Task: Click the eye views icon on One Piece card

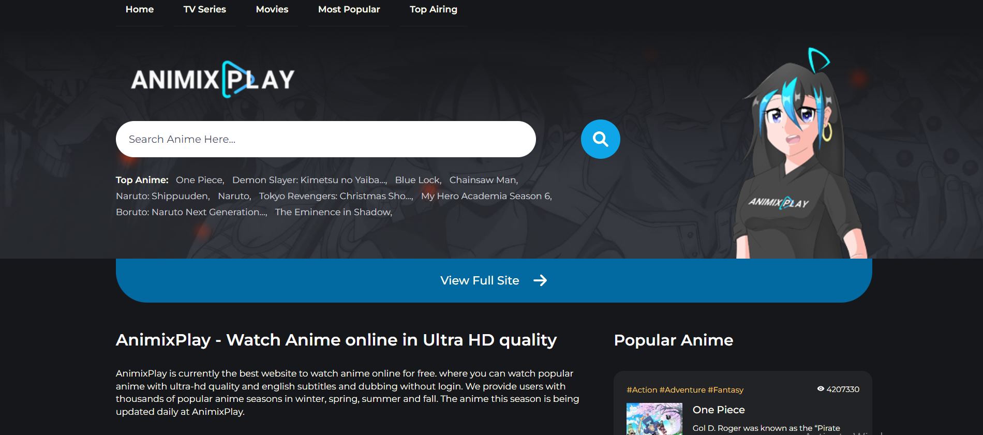Action: [821, 389]
